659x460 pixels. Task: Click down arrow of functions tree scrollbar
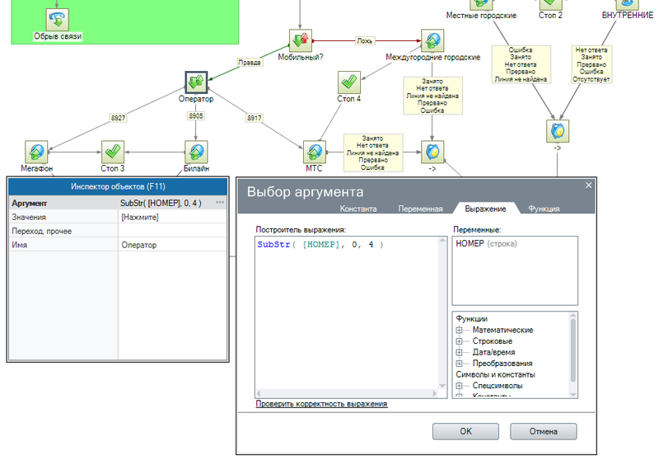coord(573,394)
